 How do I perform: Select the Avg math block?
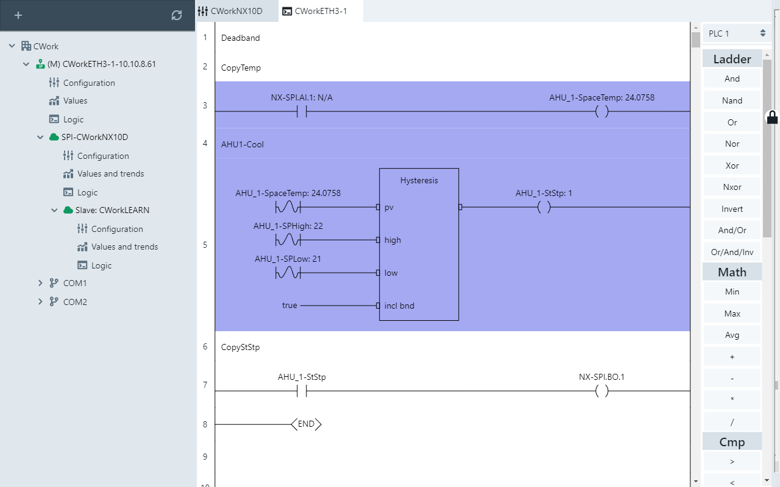click(731, 334)
